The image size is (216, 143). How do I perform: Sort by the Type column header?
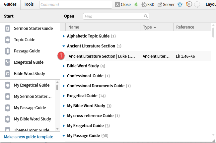[x=157, y=27]
